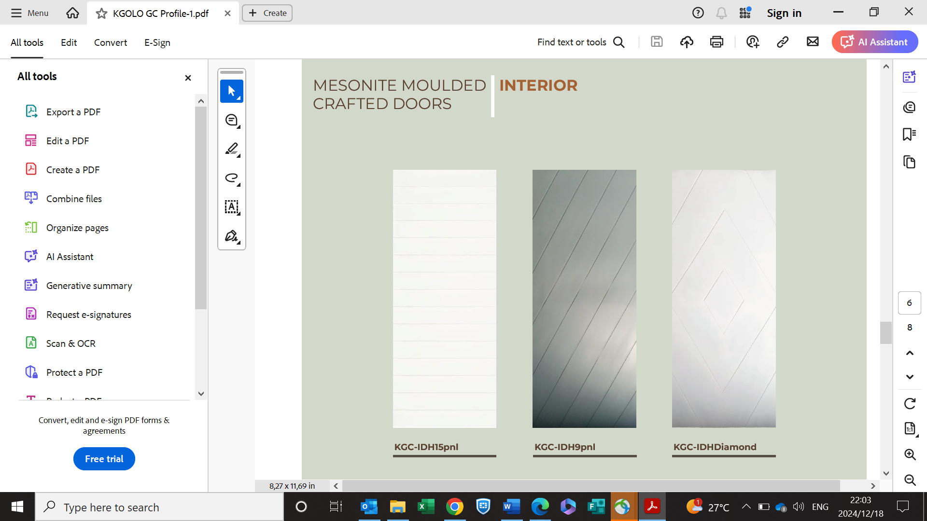Select the arrow selection tool

point(231,91)
